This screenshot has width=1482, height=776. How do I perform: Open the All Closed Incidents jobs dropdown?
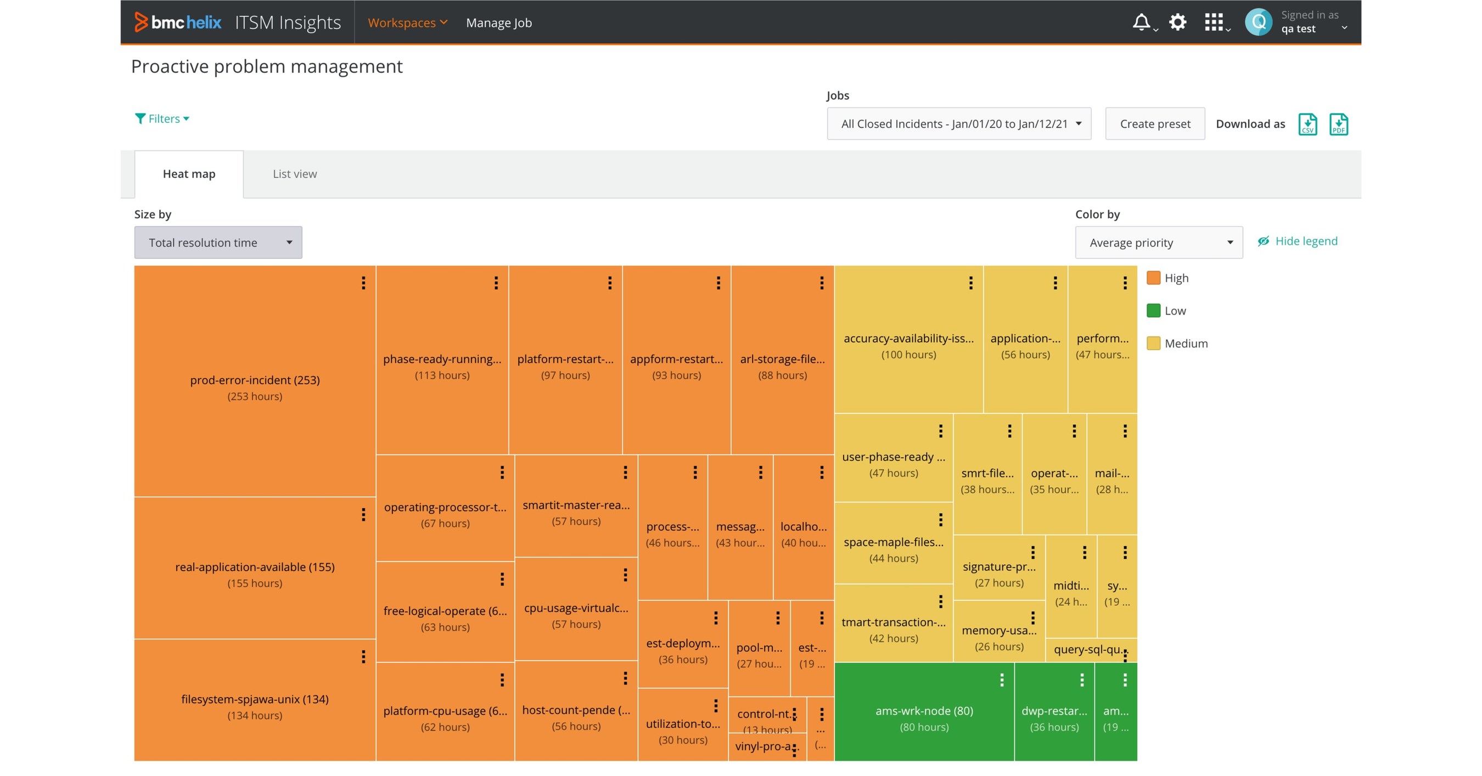point(958,123)
